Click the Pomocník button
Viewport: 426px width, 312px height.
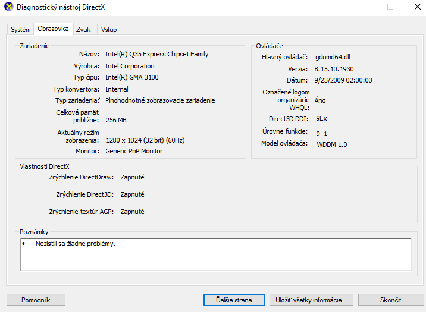(x=36, y=300)
